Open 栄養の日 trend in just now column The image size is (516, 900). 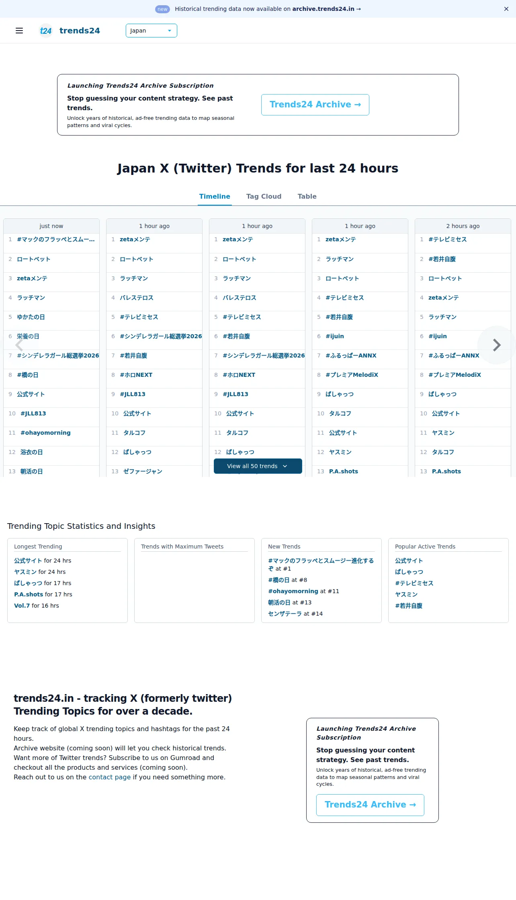[x=28, y=336]
